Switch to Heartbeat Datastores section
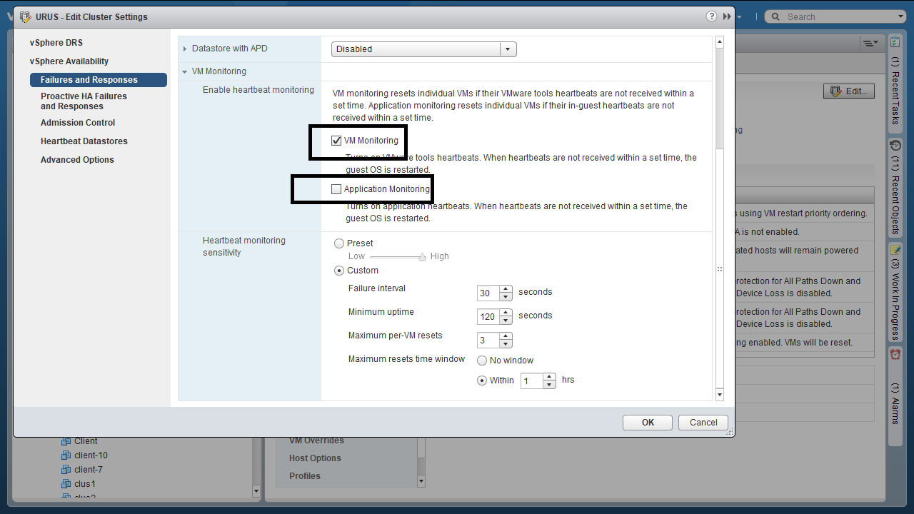 84,141
